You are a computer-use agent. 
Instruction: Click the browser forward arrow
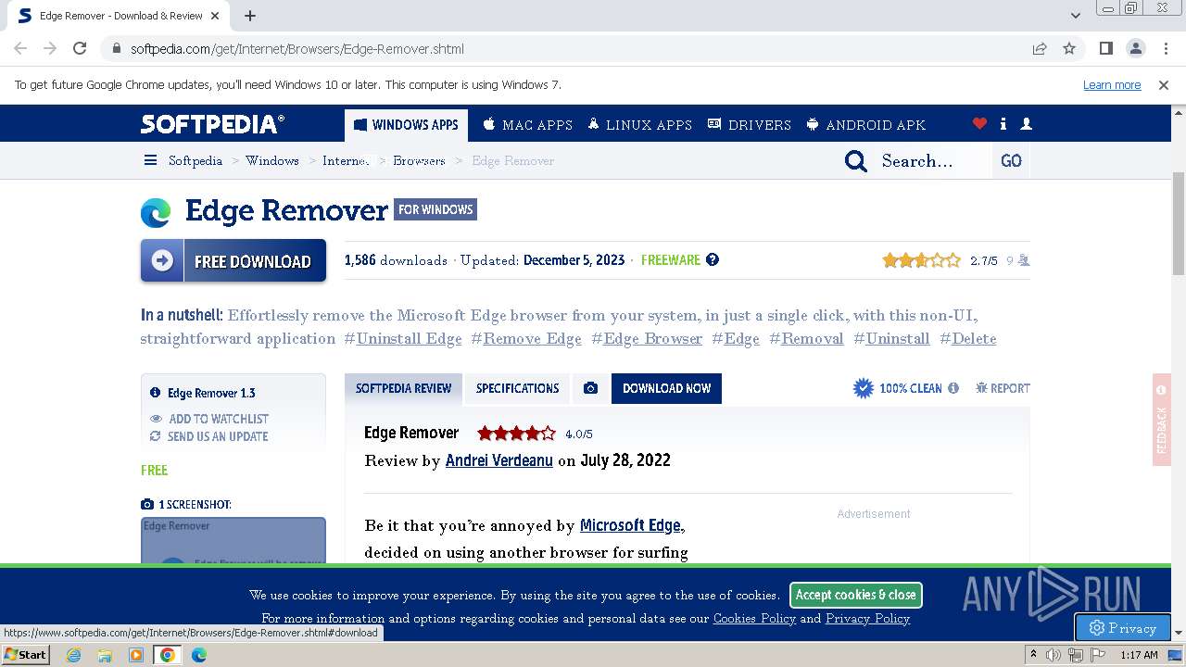(50, 48)
